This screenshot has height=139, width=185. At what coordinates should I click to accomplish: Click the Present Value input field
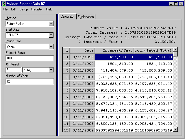click(x=29, y=58)
